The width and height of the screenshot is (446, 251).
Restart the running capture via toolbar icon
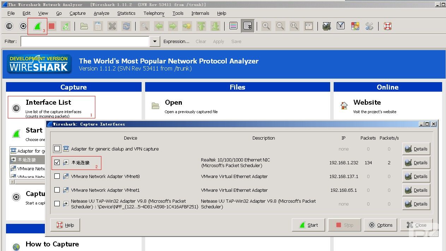pyautogui.click(x=66, y=26)
